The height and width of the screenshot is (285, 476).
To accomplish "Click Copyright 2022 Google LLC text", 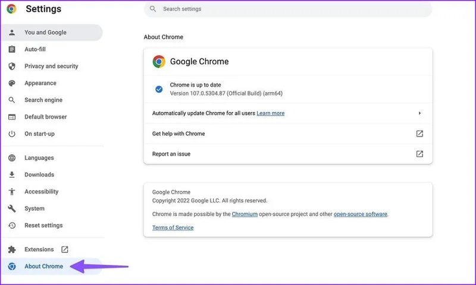I will point(209,201).
